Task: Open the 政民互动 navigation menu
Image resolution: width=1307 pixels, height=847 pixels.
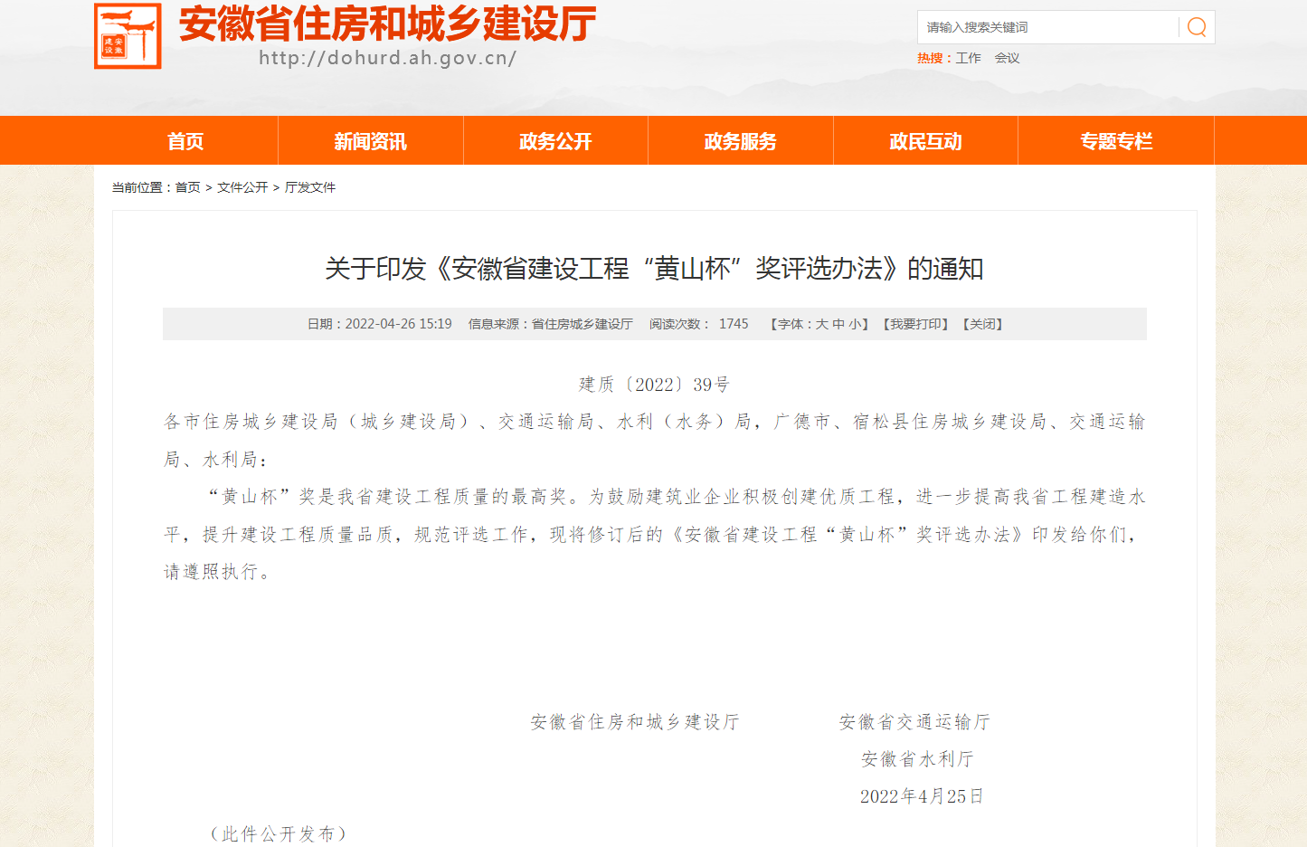Action: pyautogui.click(x=925, y=140)
